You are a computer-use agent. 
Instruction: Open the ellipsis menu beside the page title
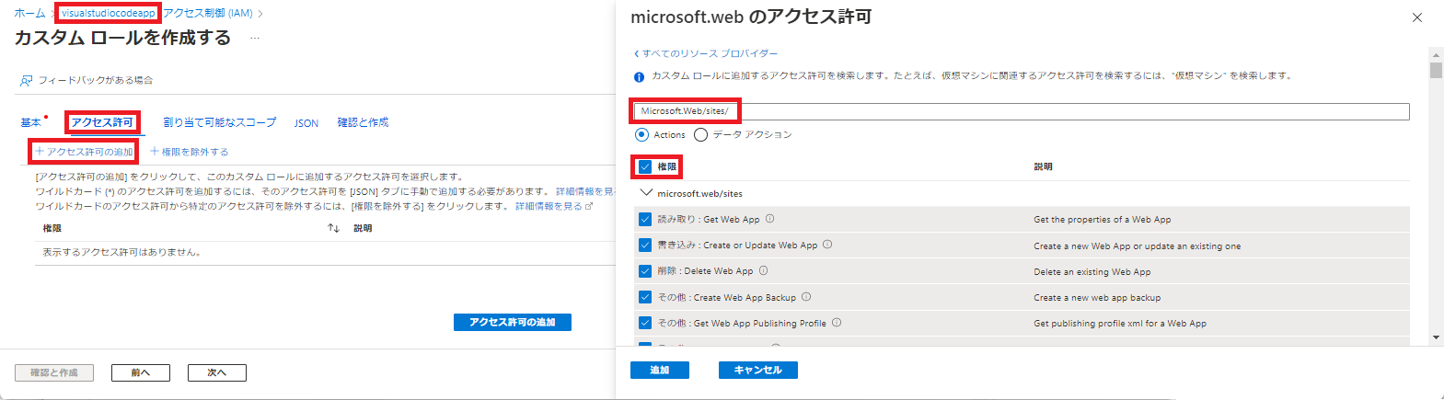[255, 39]
